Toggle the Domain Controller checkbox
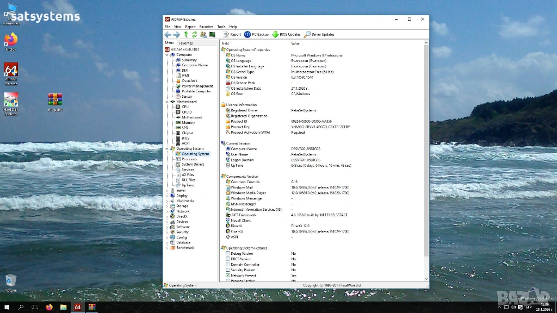 [228, 265]
